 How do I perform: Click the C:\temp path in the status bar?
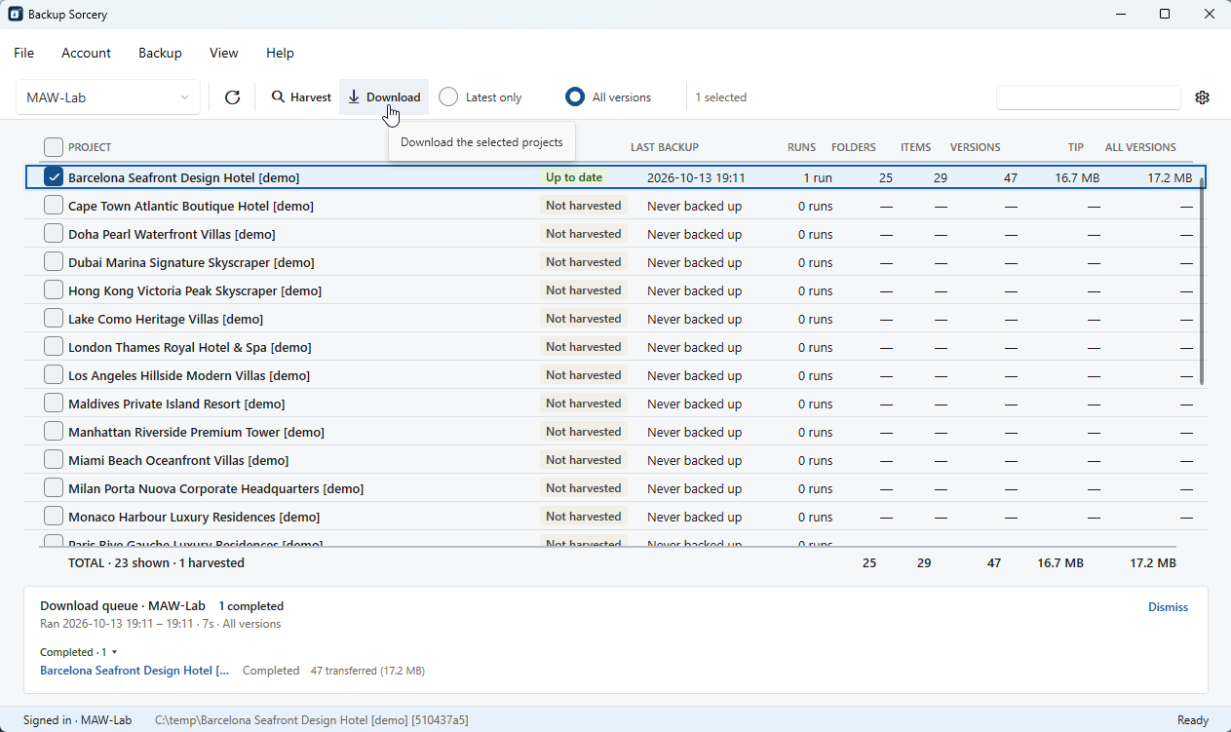click(312, 720)
